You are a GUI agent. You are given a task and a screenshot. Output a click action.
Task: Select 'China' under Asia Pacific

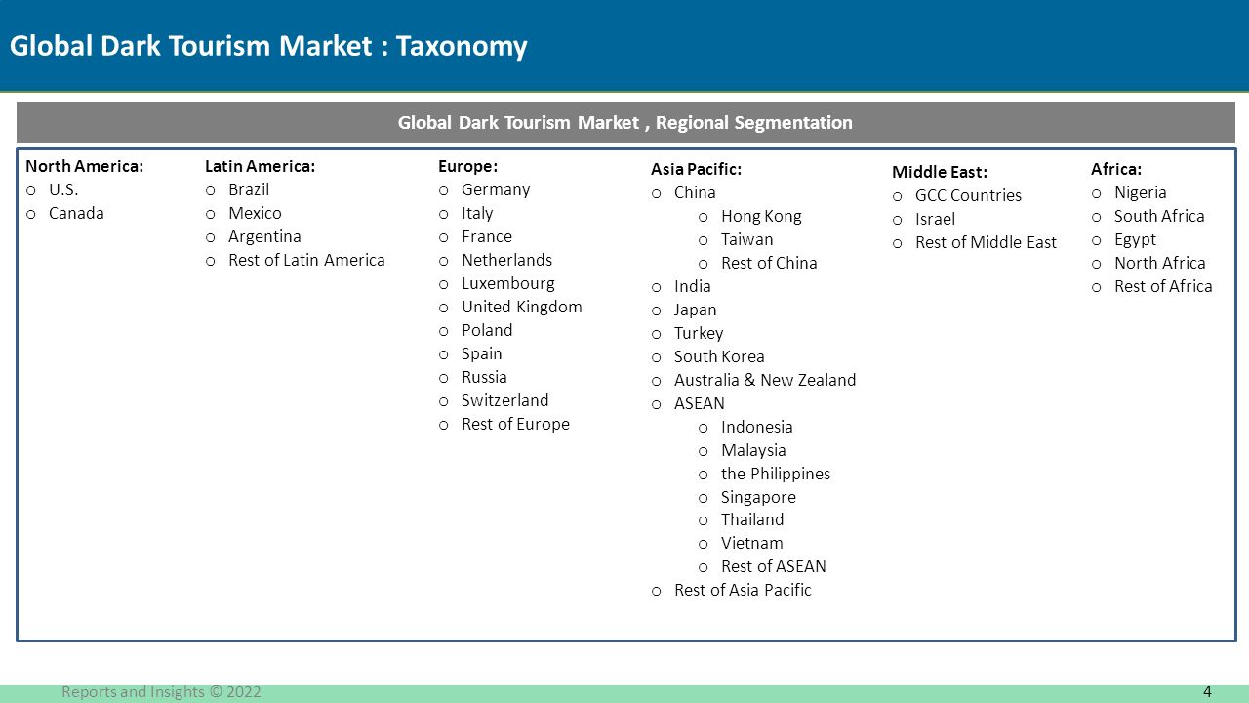point(695,192)
